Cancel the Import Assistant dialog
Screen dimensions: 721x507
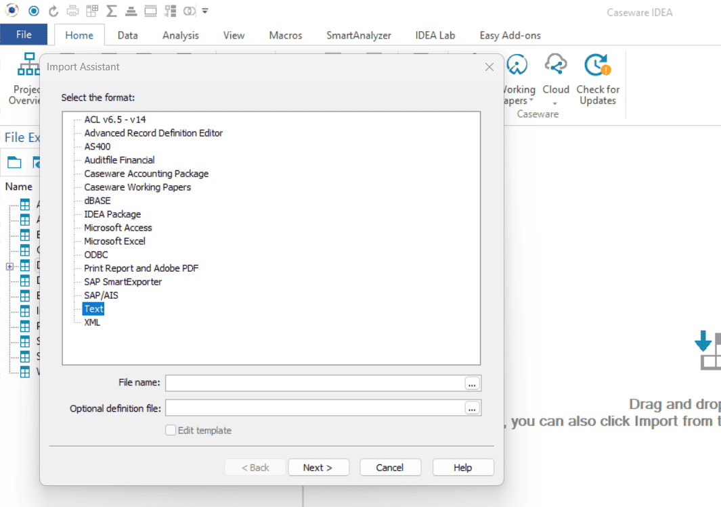390,468
